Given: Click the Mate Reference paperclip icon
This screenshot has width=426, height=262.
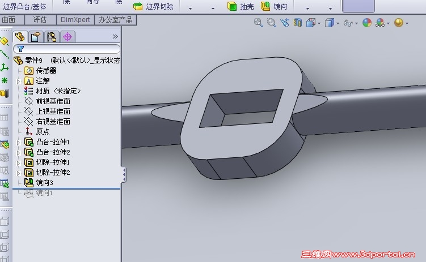Looking at the screenshot, I should point(5,93).
